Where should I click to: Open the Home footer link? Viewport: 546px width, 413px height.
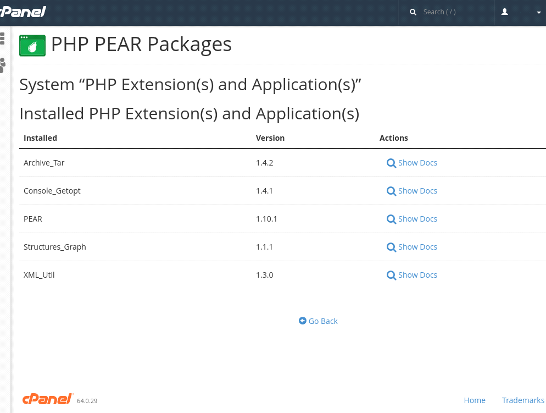[475, 400]
